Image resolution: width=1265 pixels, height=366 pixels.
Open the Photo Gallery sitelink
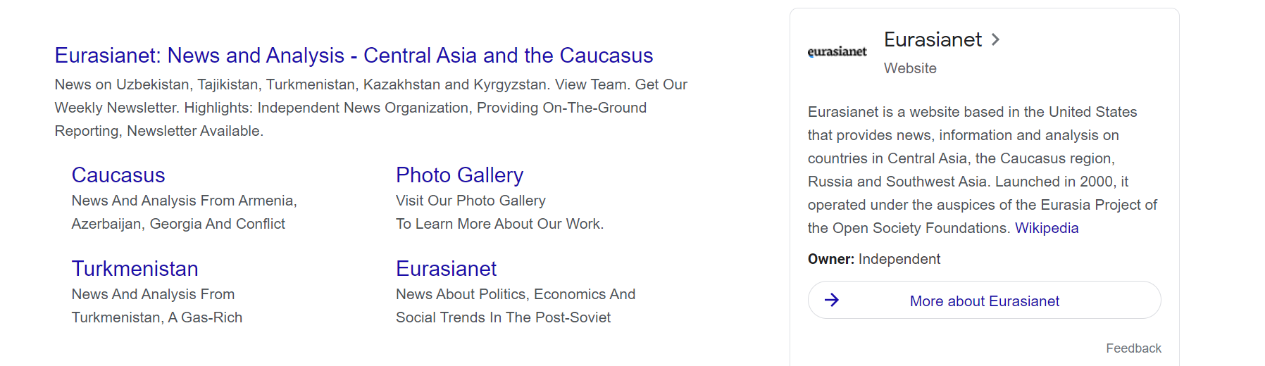459,175
